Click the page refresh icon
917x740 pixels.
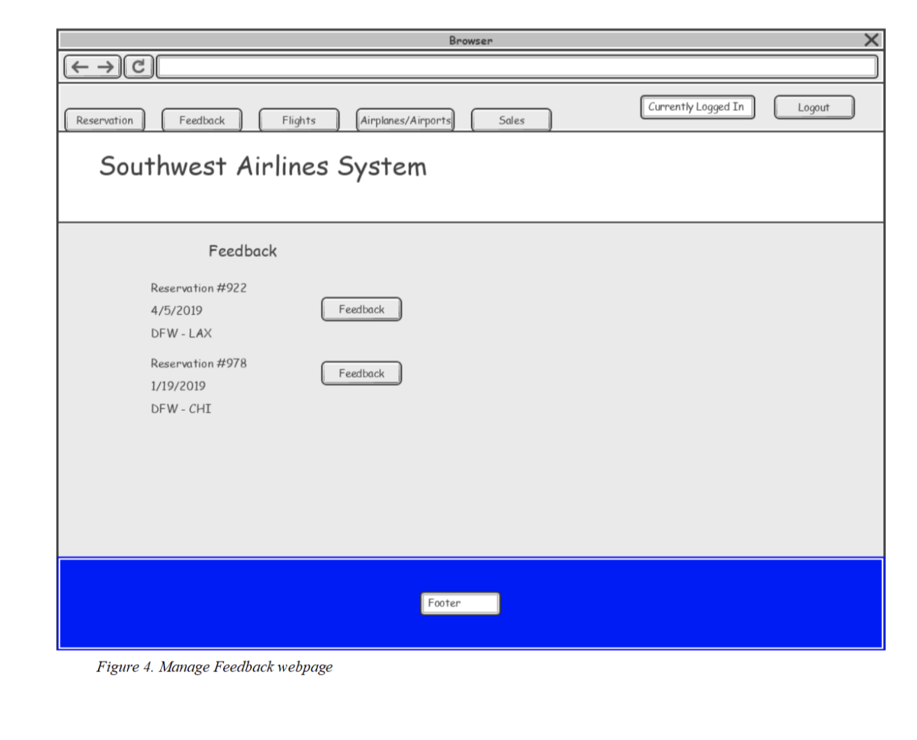click(139, 66)
